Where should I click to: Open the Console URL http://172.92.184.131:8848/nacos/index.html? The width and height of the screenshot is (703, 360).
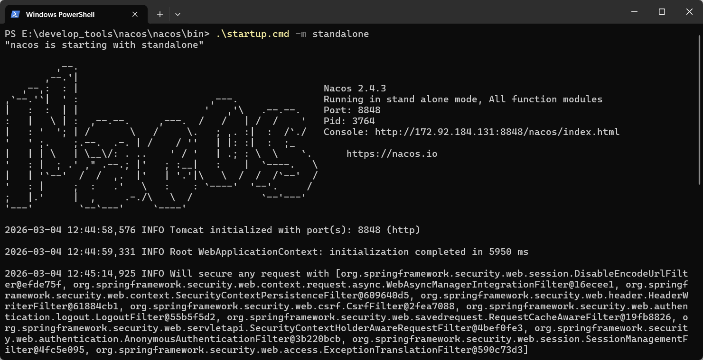click(497, 132)
